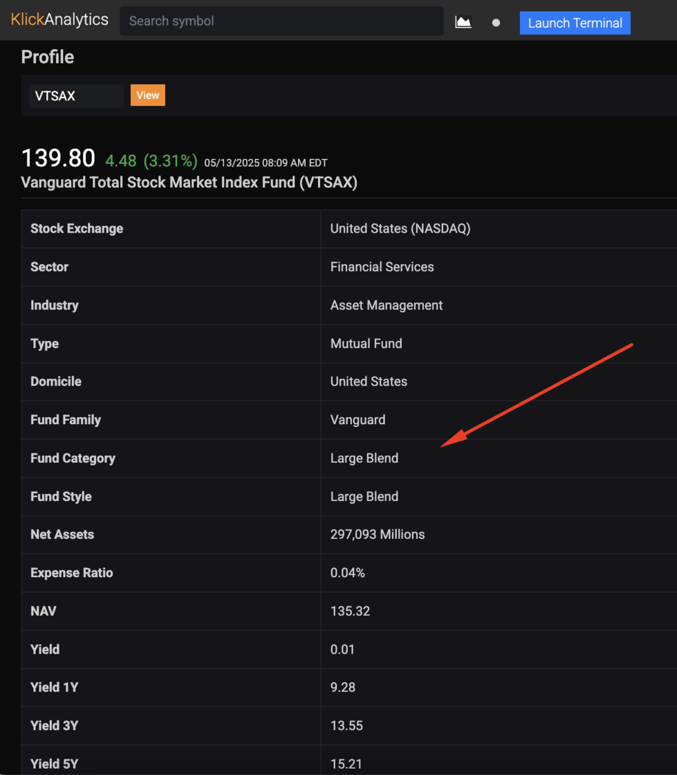
Task: Select the price 139.80
Action: [58, 158]
